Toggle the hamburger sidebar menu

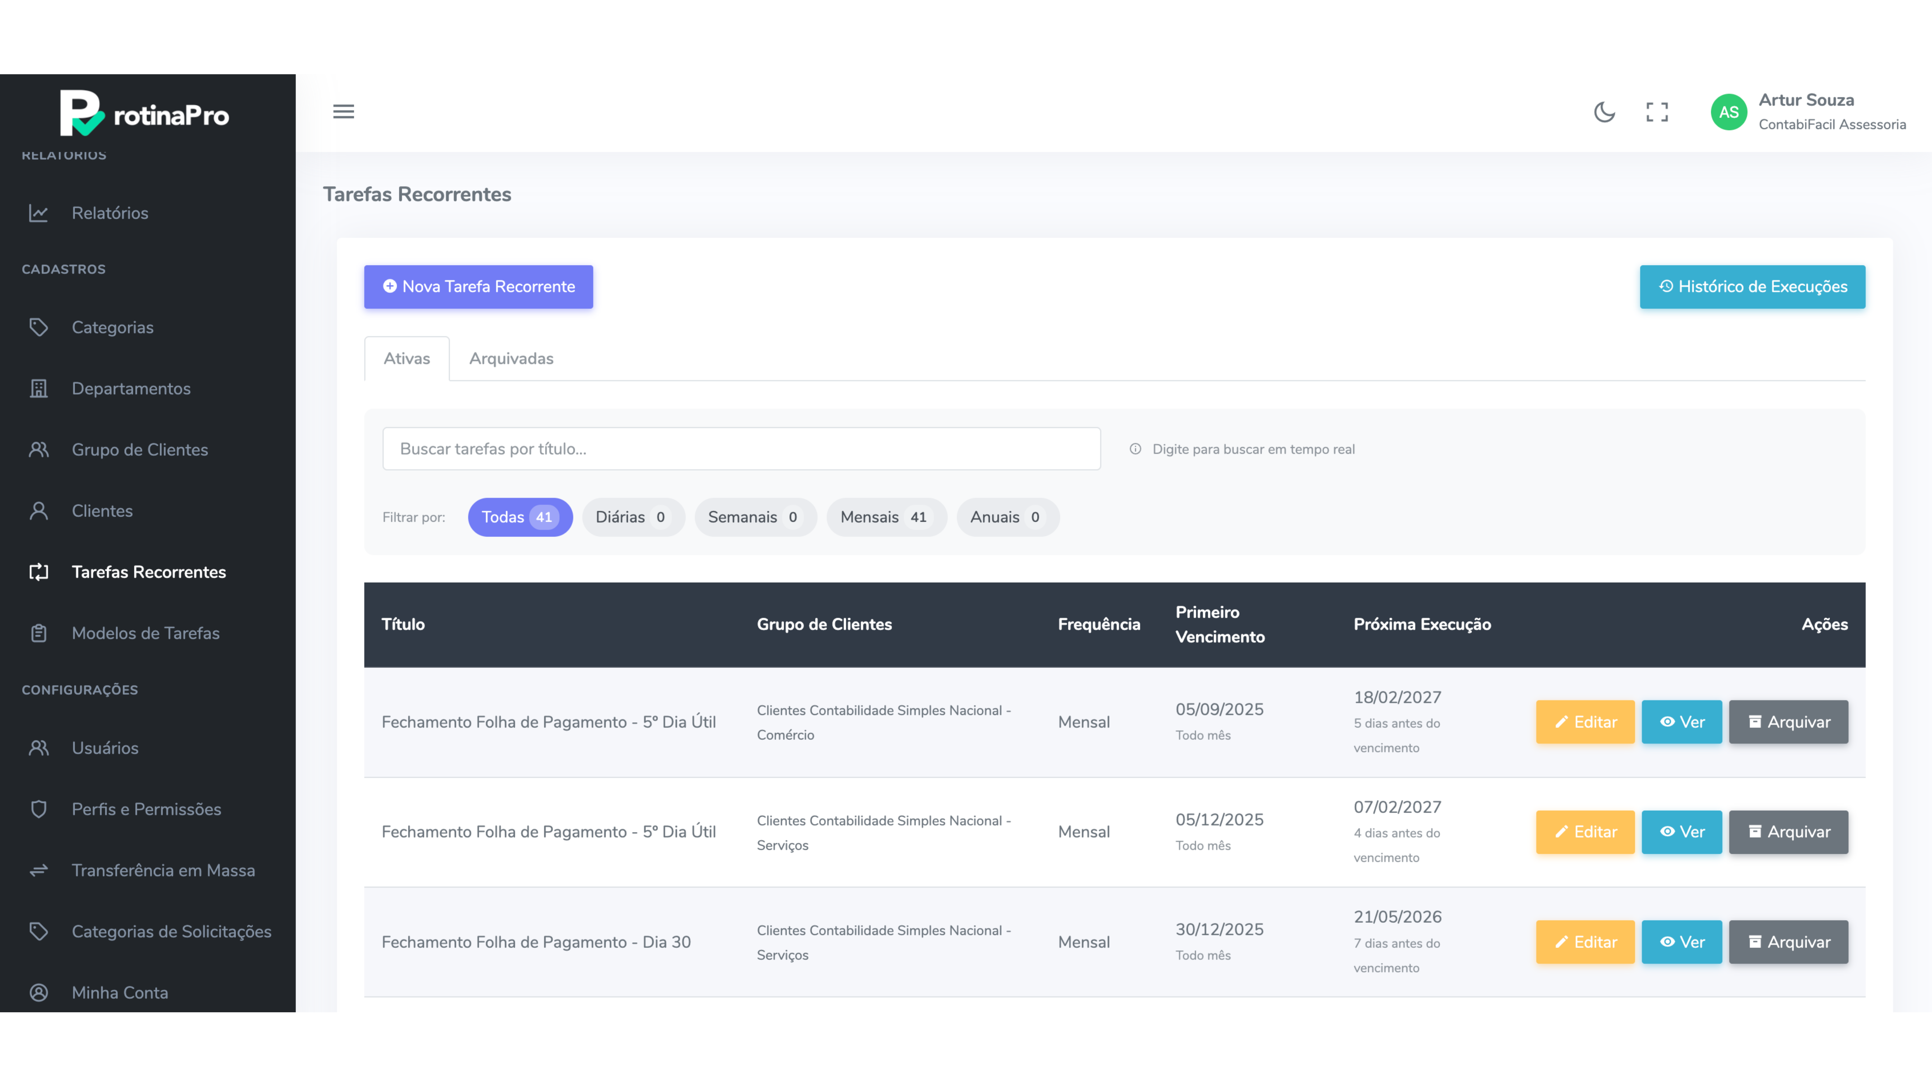pyautogui.click(x=344, y=112)
